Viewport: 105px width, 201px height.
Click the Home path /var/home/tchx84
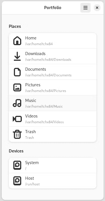click(x=39, y=44)
